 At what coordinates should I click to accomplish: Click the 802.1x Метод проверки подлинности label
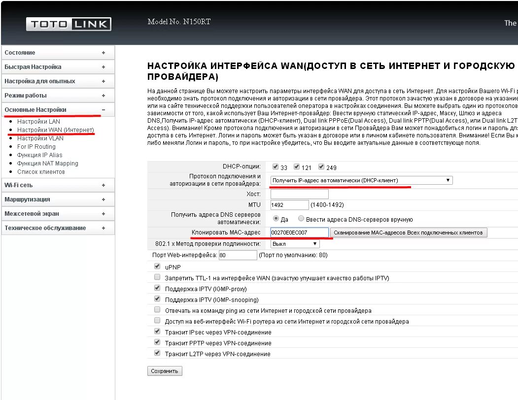point(208,244)
